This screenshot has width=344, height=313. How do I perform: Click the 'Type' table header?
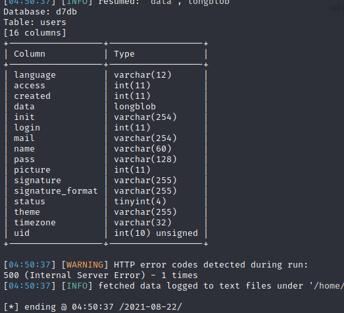pos(124,54)
